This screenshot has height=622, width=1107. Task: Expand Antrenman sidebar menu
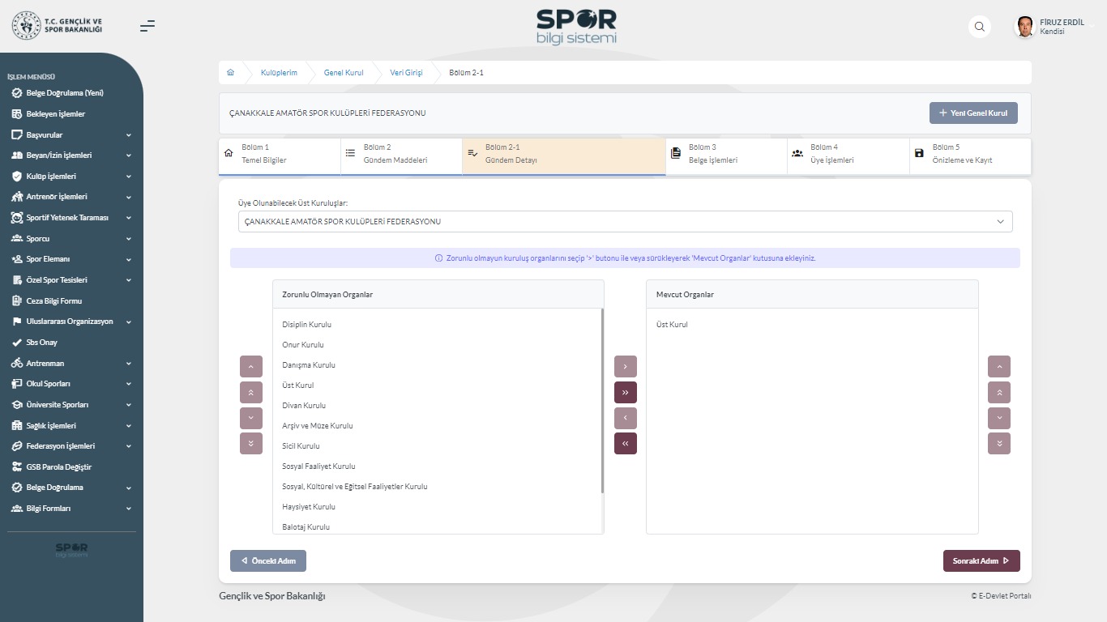click(71, 364)
